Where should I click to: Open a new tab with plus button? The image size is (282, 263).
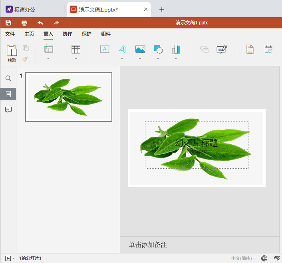(162, 9)
